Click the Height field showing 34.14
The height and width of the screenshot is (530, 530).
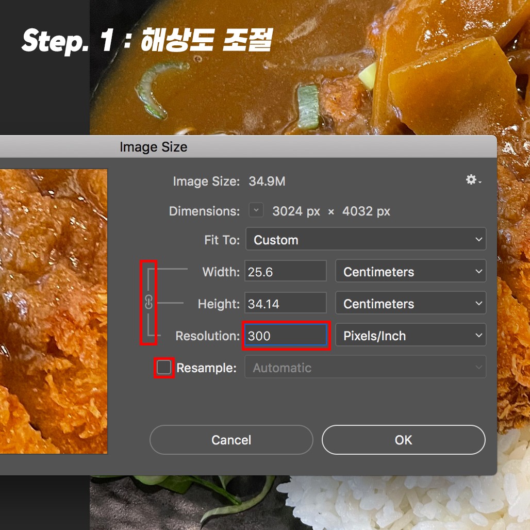coord(286,303)
